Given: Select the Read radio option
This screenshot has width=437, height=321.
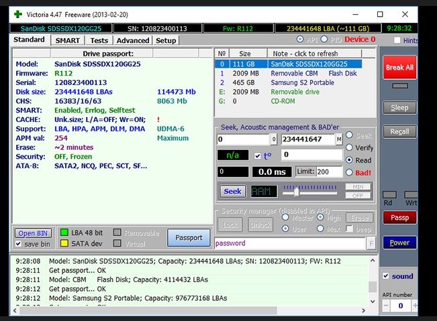Looking at the screenshot, I should (349, 160).
